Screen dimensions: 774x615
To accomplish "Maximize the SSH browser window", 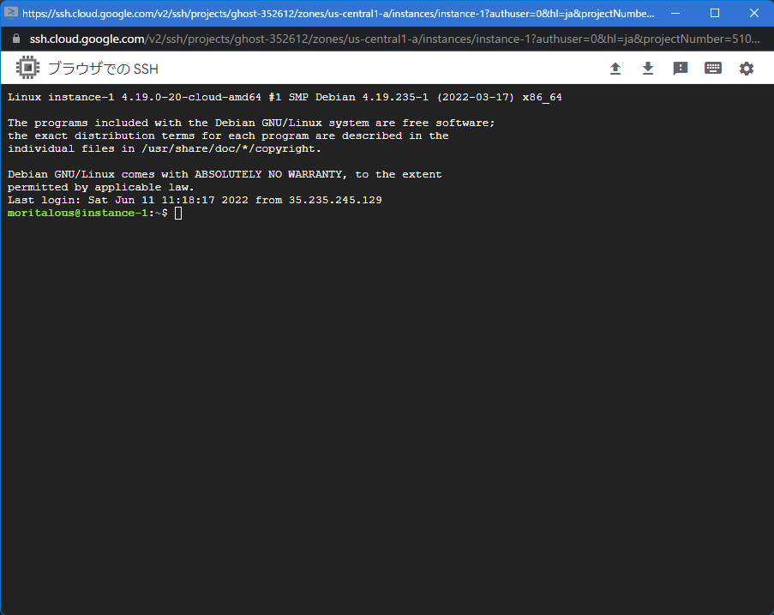I will 715,13.
